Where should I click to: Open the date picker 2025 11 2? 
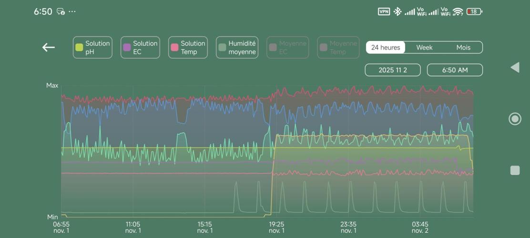point(393,70)
